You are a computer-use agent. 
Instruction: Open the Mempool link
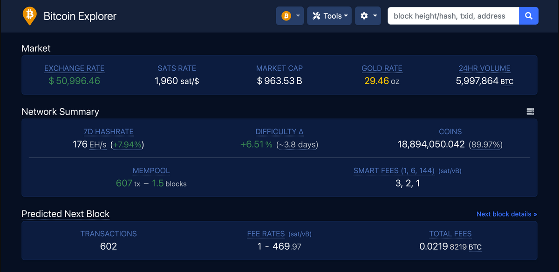point(151,171)
